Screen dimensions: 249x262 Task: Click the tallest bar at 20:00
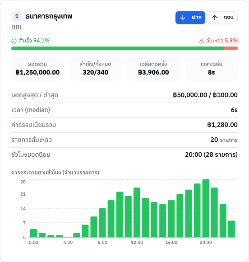(x=206, y=208)
